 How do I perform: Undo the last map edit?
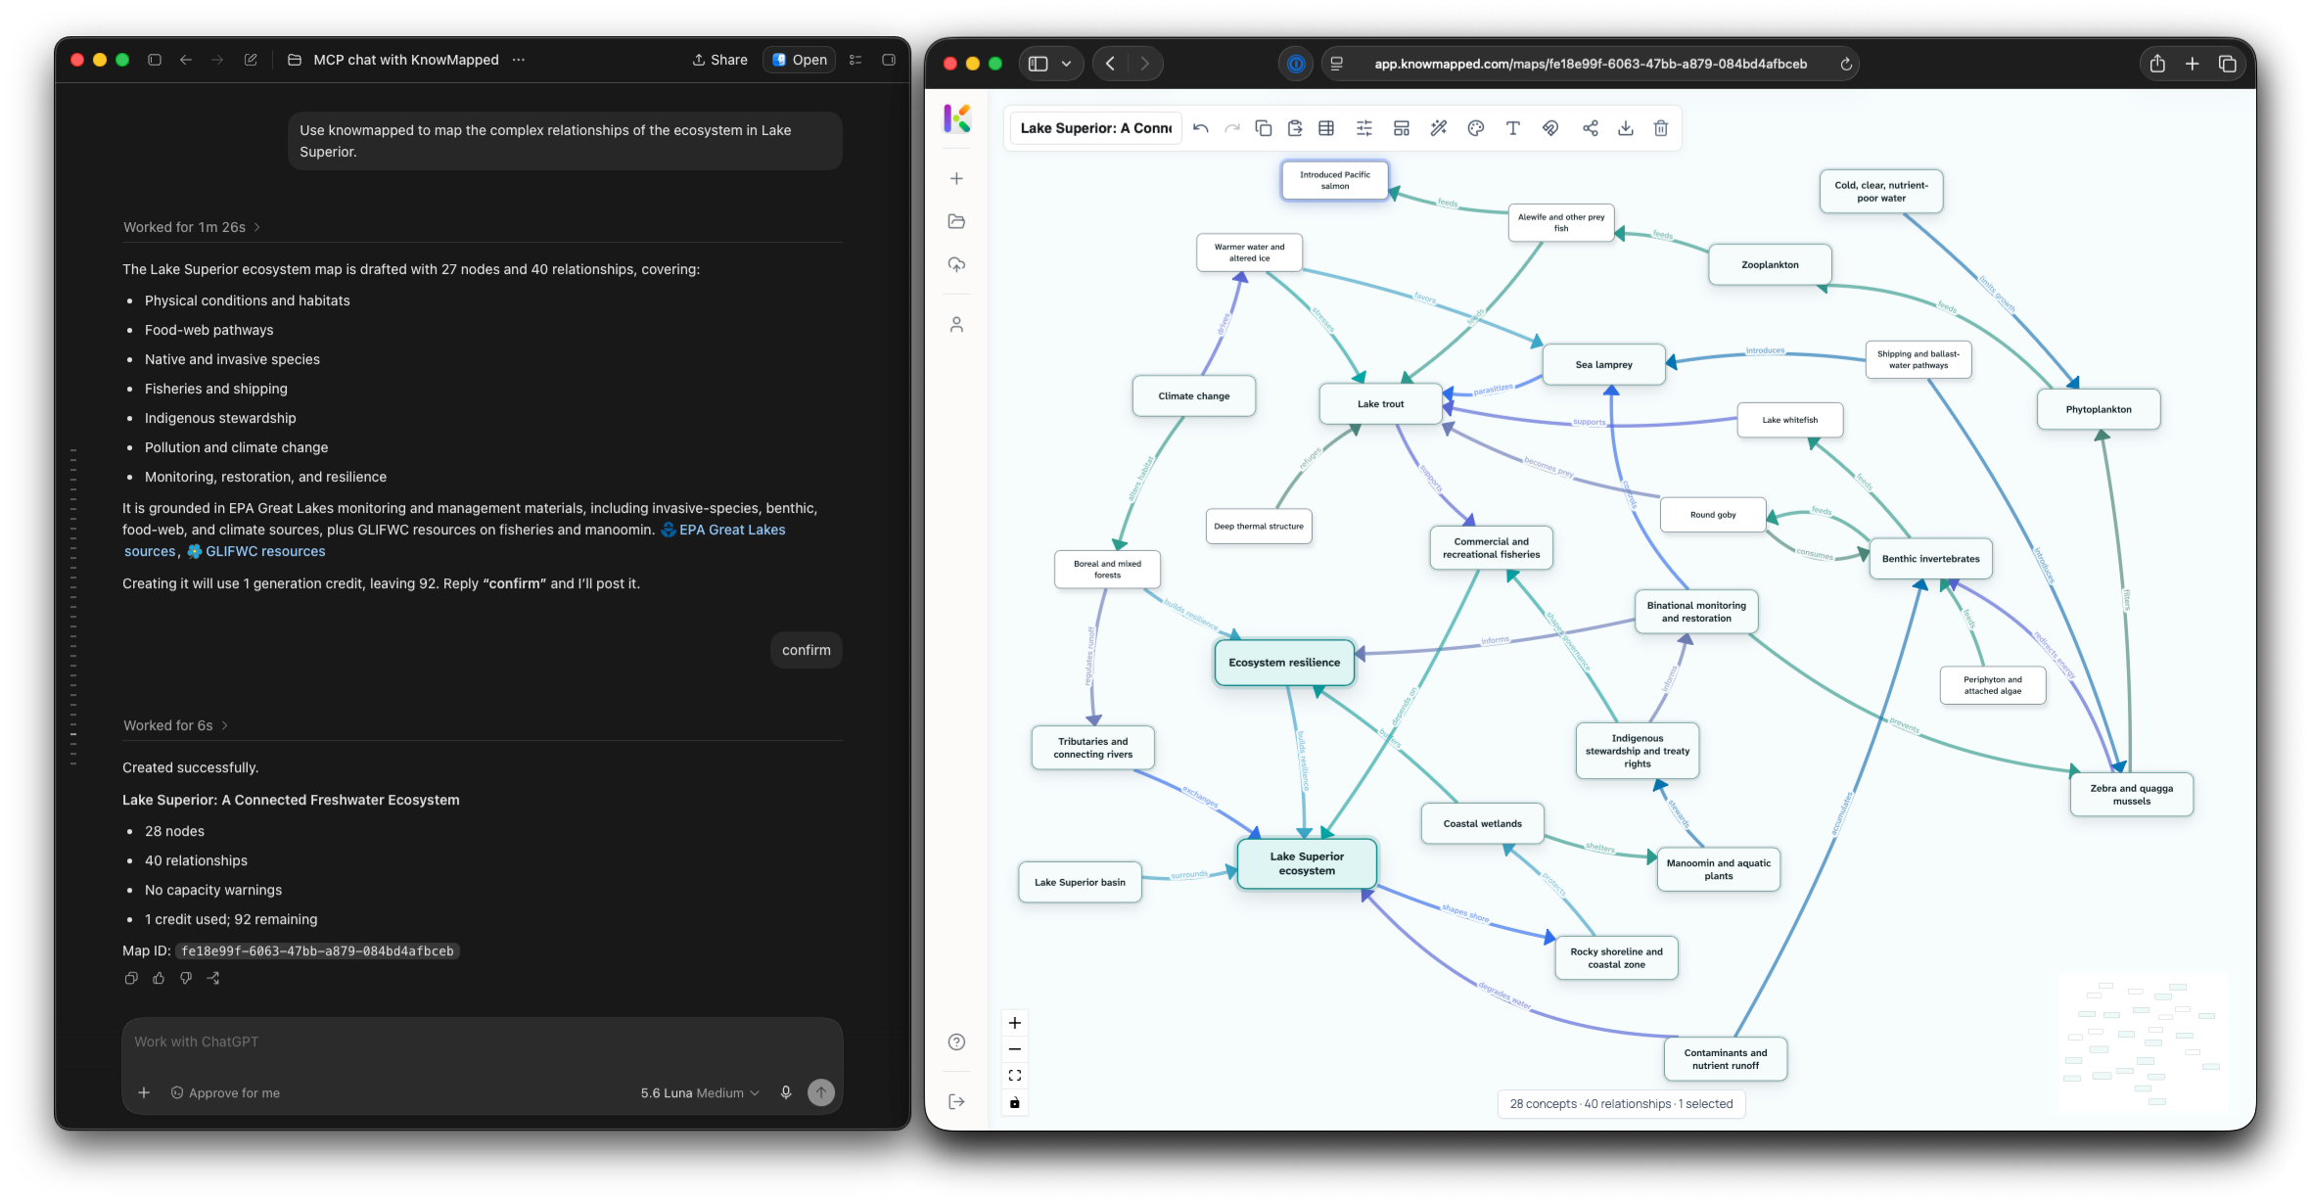1201,128
